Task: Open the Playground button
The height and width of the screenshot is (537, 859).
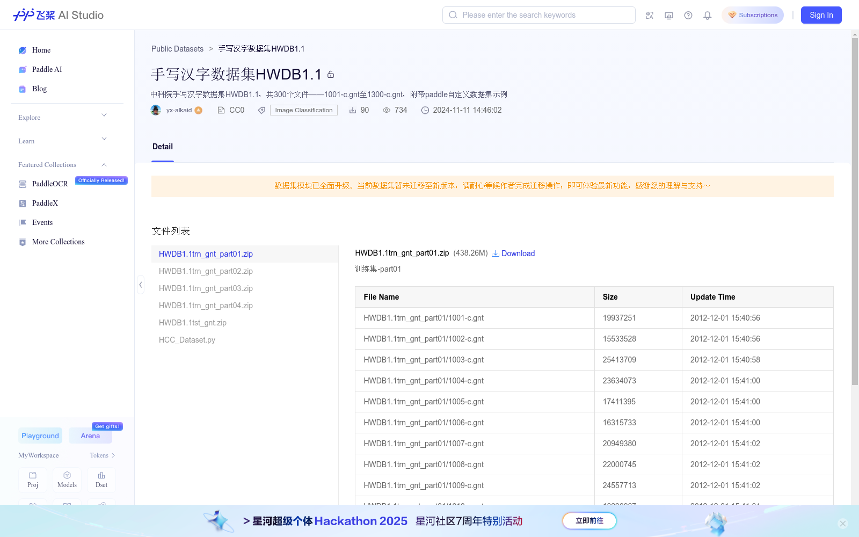Action: pos(40,436)
